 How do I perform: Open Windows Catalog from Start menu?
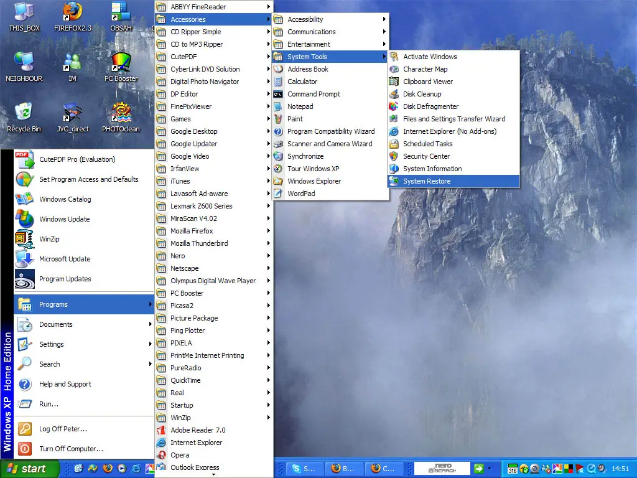(x=84, y=199)
